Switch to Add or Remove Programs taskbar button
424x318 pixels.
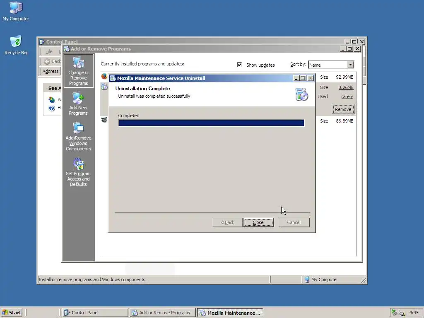pyautogui.click(x=162, y=313)
